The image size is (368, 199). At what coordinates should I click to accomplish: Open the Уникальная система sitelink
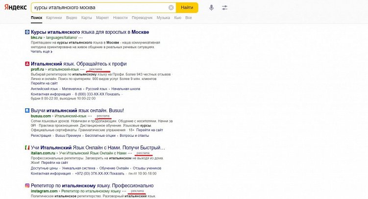(78, 168)
